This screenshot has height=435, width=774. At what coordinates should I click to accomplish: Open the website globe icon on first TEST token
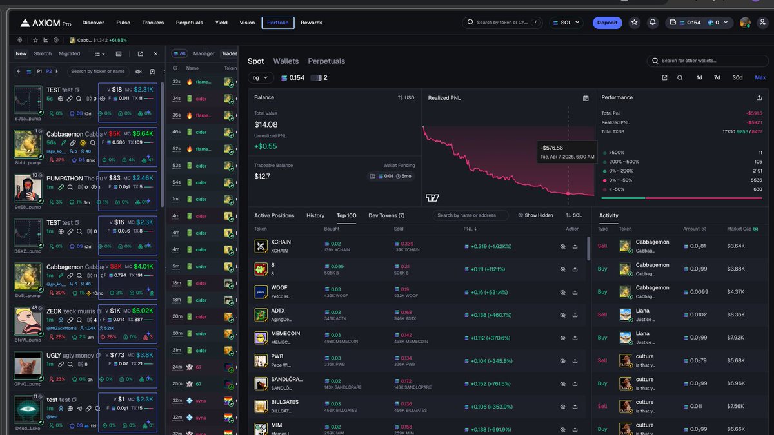60,99
